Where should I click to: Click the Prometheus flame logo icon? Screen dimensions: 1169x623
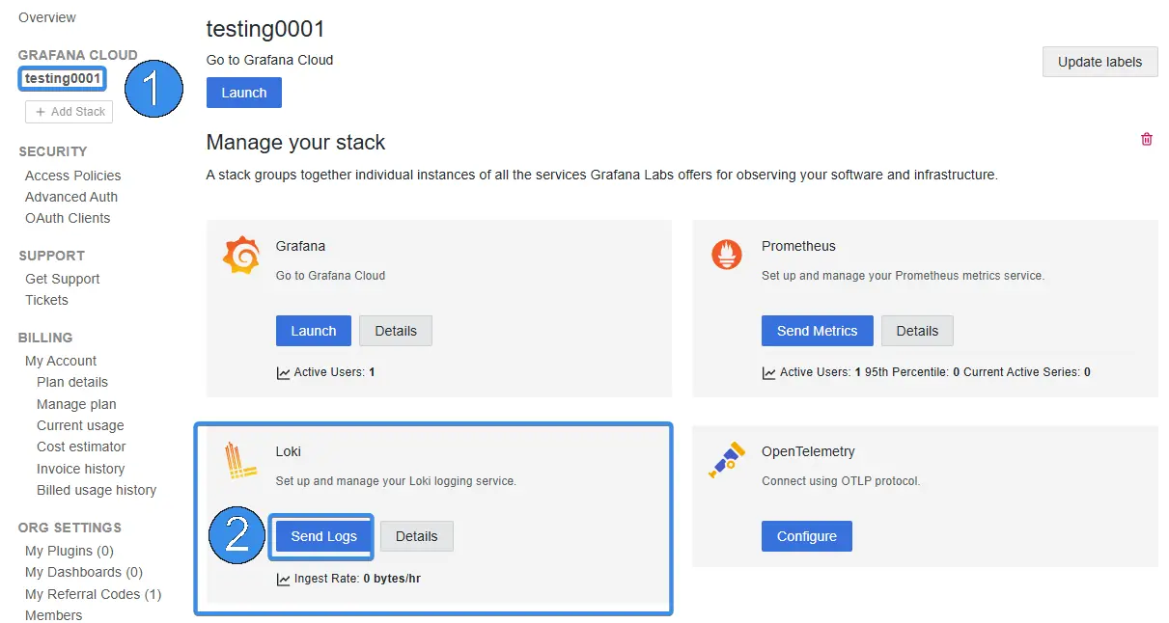point(727,255)
